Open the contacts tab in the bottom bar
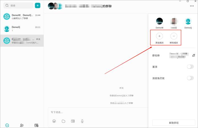Screen dimensions: 198x128 [x=22, y=125]
